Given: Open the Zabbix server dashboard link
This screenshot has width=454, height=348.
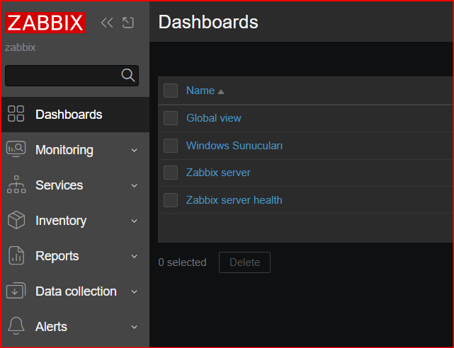Looking at the screenshot, I should point(218,173).
